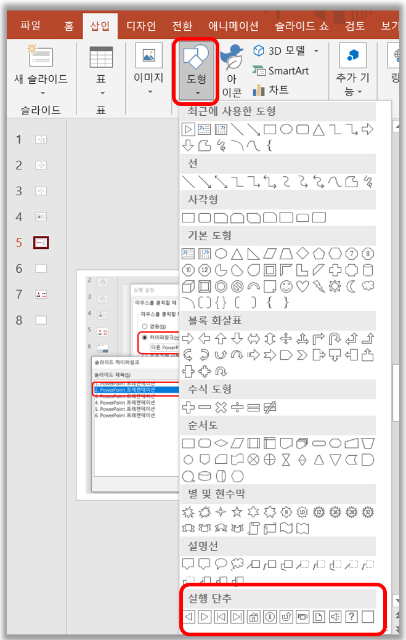Select the 5-point star shape
This screenshot has height=640, width=406.
[x=237, y=512]
